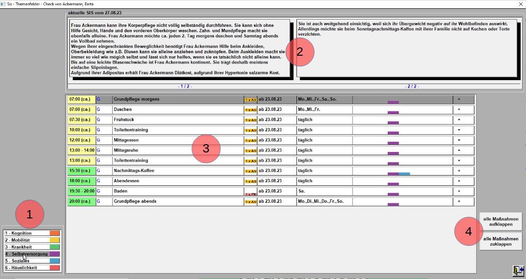Click time cell 20:00 (ca.)
This screenshot has width=526, height=279.
point(82,201)
